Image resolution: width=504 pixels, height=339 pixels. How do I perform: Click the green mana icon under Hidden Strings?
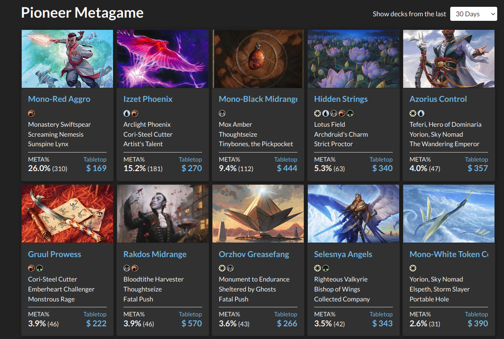pos(350,113)
